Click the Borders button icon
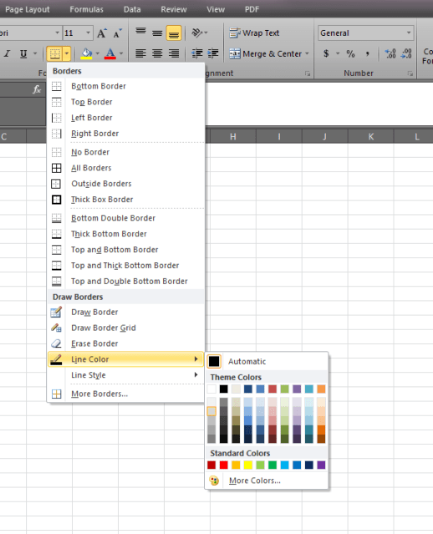The width and height of the screenshot is (433, 534). [x=55, y=53]
